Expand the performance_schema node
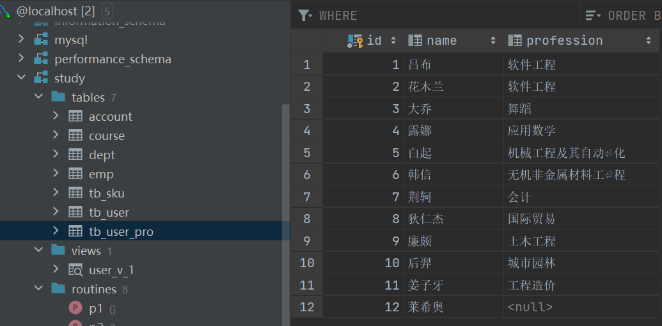 click(21, 59)
